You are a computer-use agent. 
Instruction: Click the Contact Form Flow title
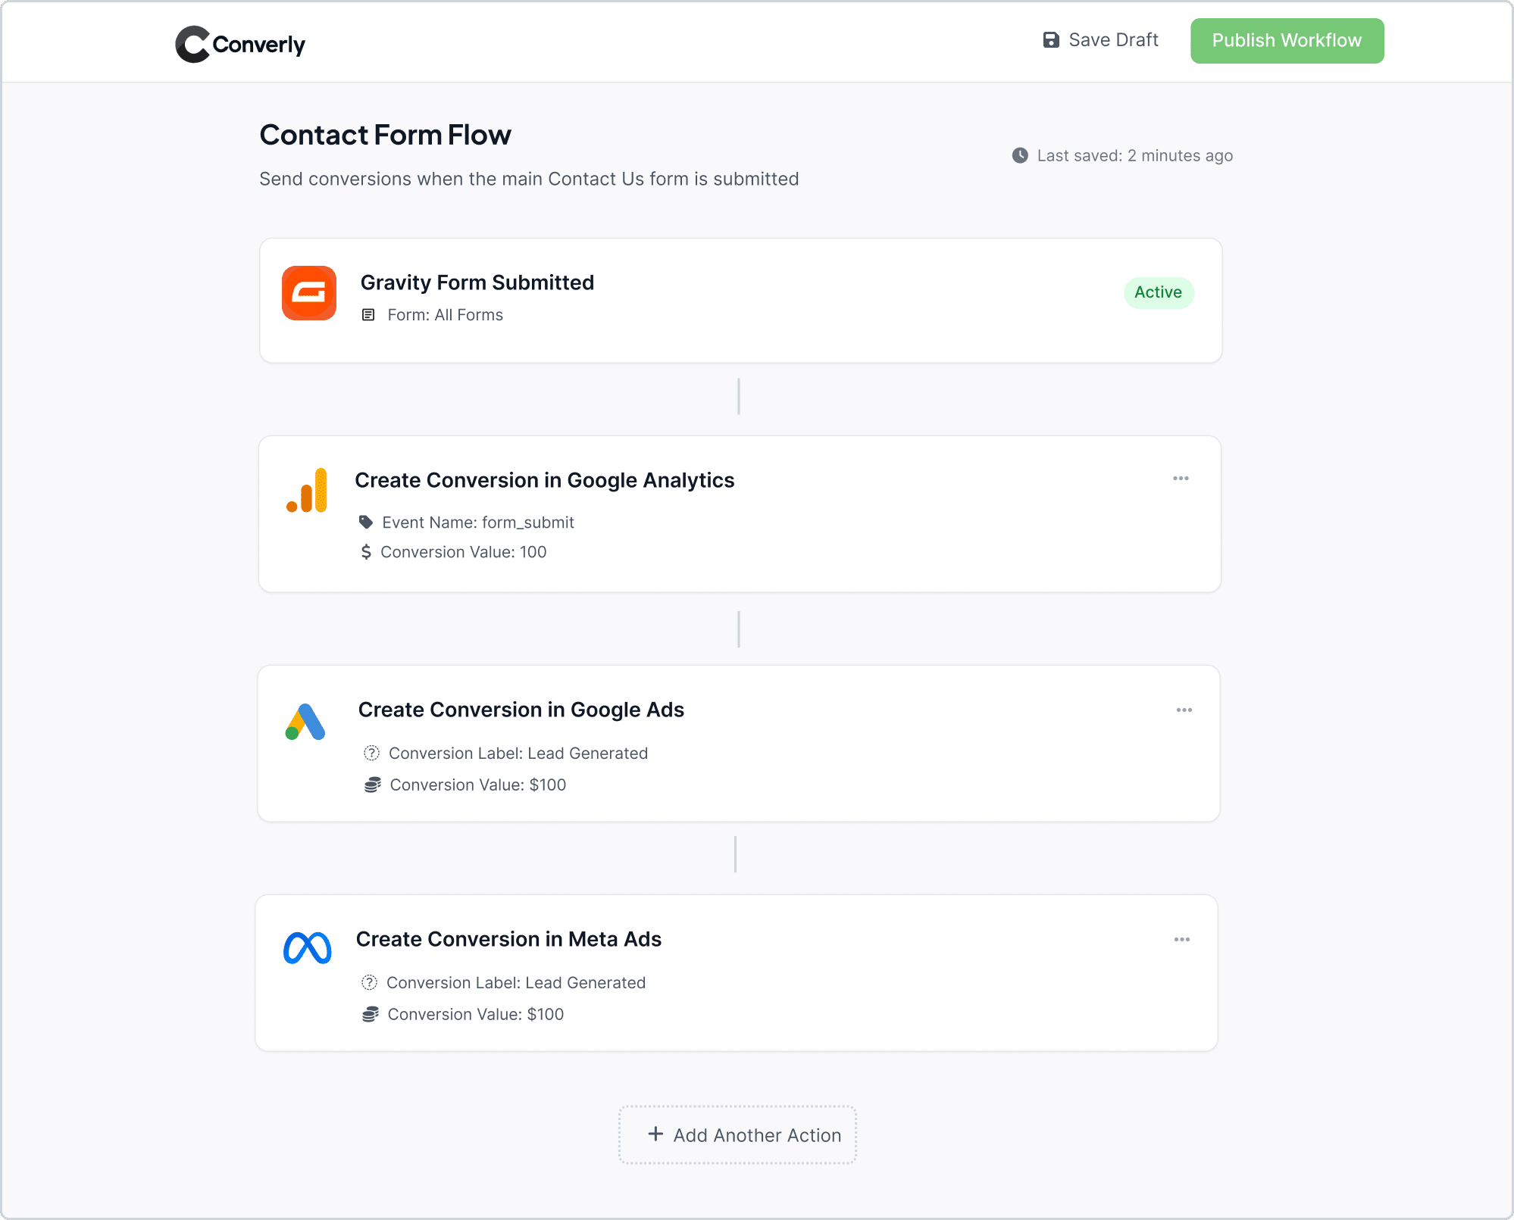coord(385,135)
